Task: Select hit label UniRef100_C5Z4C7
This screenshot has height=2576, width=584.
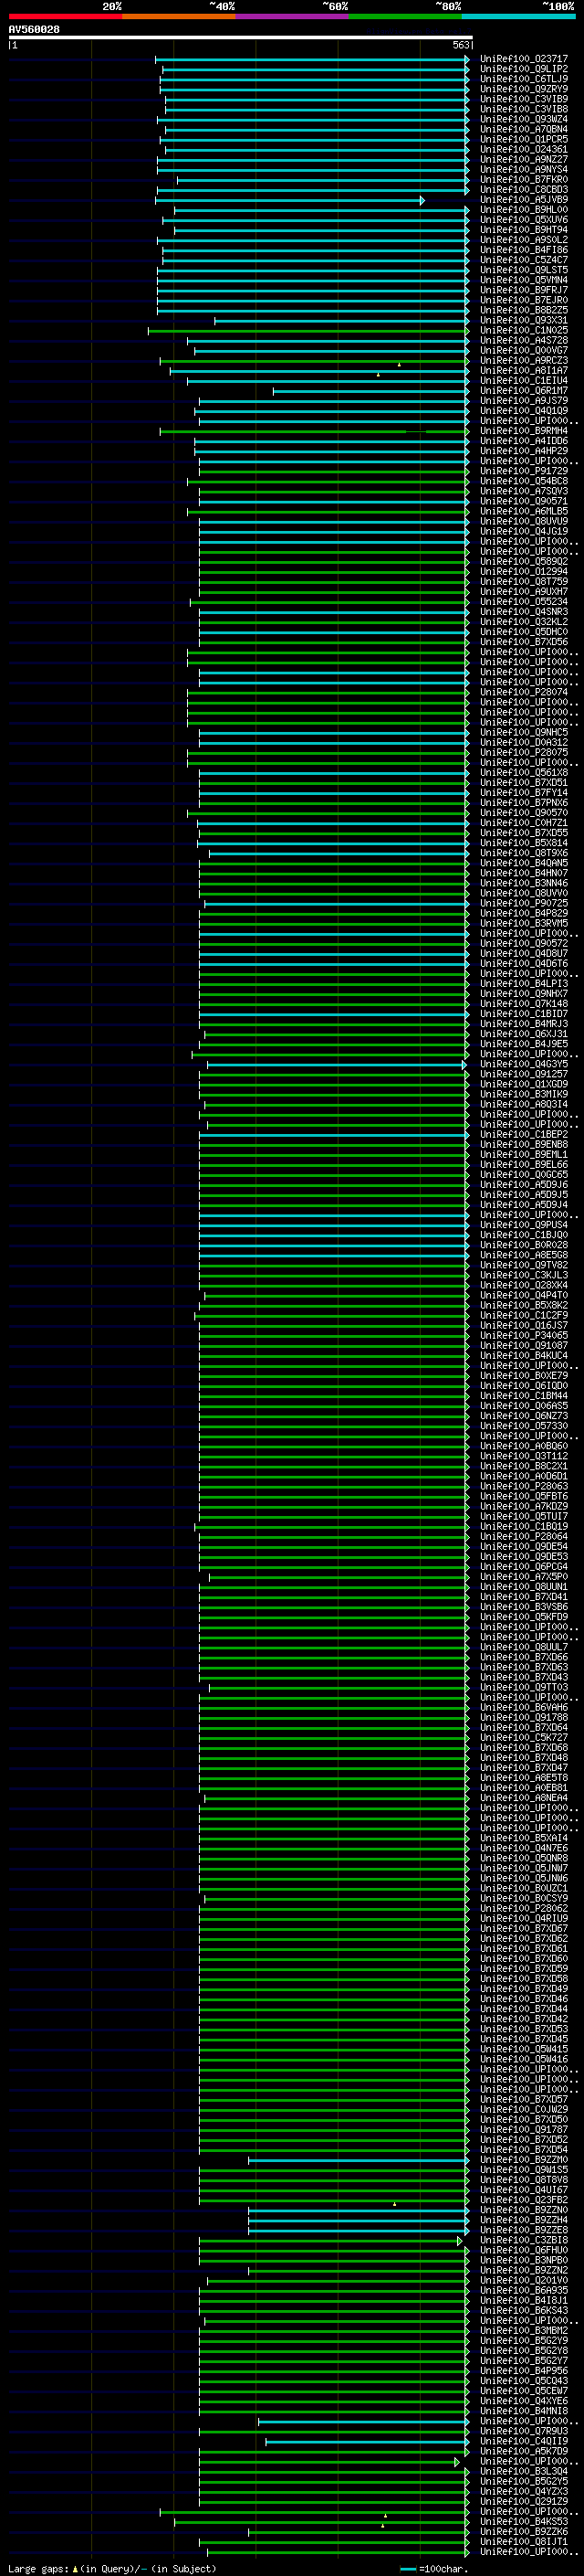Action: (524, 260)
